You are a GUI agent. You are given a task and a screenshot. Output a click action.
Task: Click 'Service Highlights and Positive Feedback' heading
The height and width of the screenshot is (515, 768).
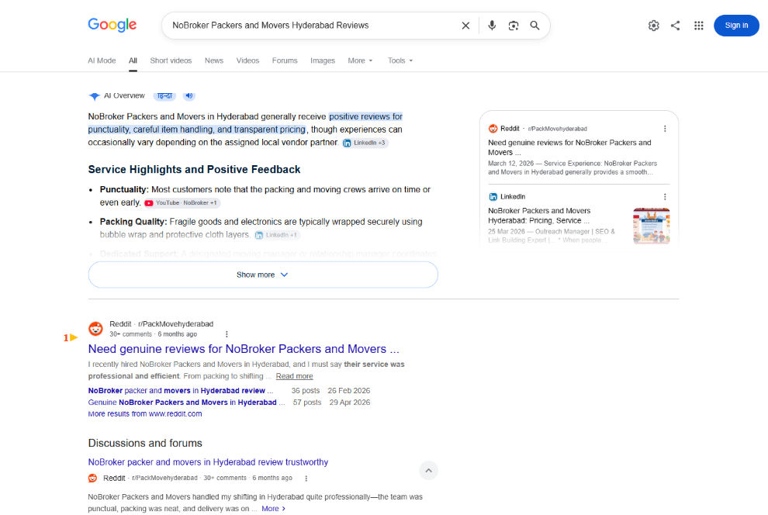click(x=194, y=169)
